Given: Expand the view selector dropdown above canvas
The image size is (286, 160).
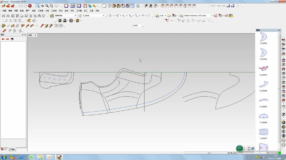Looking at the screenshot, I should coord(35,35).
